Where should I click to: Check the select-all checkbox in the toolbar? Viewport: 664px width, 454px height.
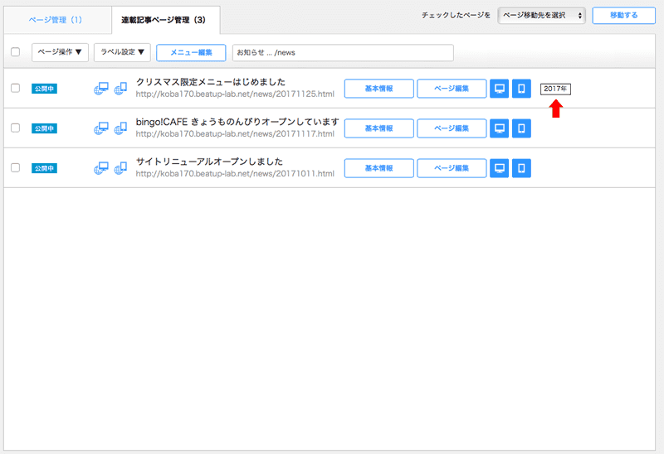15,52
